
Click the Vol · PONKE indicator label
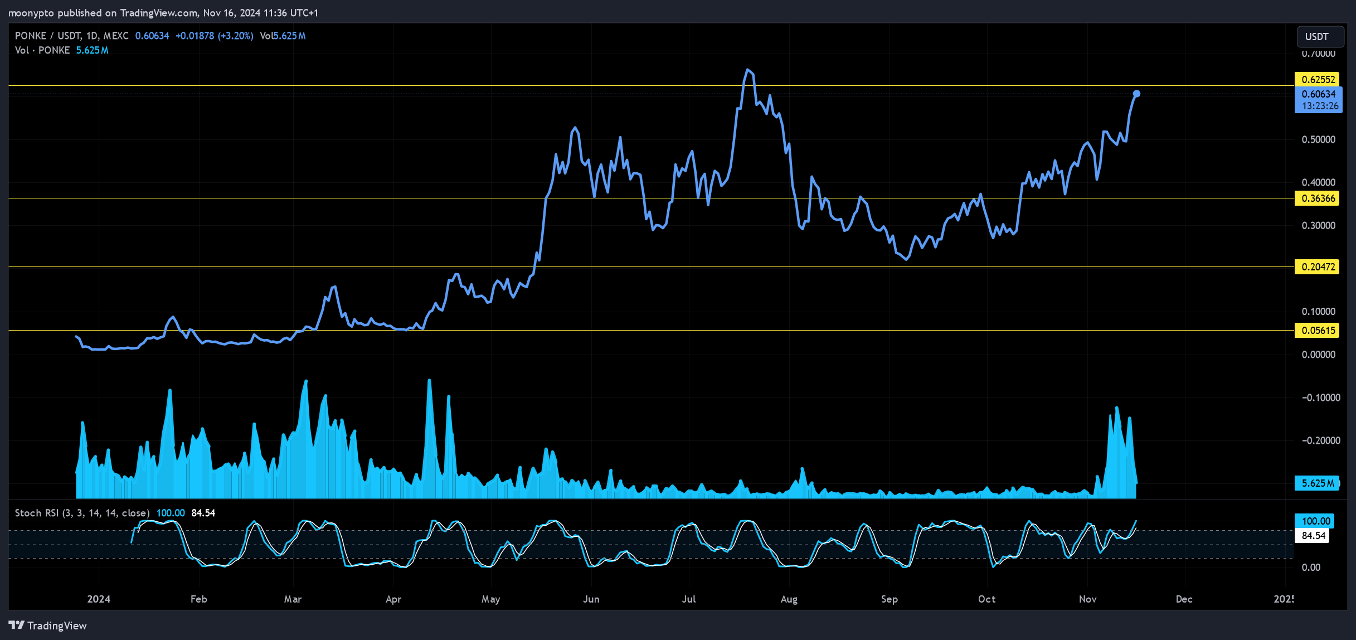pos(42,50)
